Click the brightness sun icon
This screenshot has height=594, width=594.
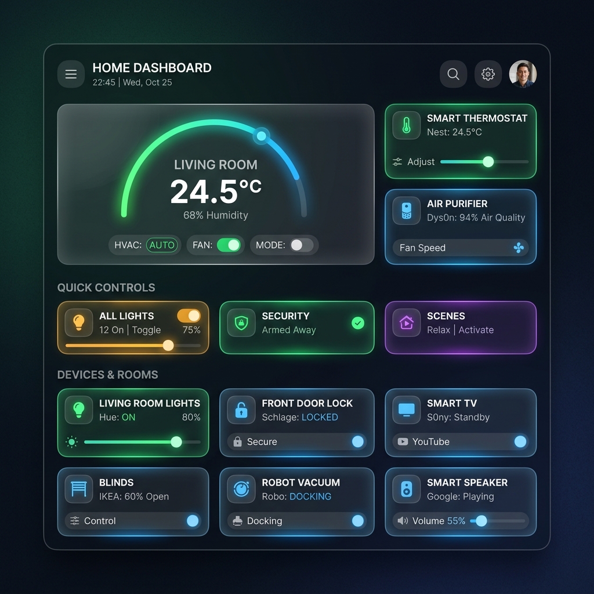pos(71,441)
